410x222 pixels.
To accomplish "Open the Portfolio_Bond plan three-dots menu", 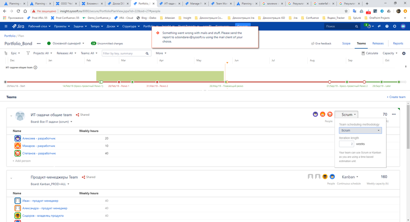I will [x=39, y=43].
